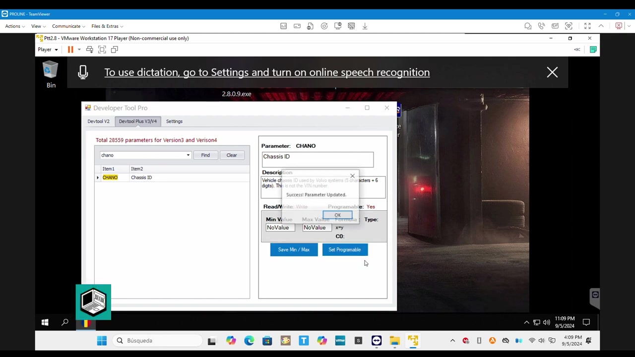Open the TeamViewer icon in host taskbar
This screenshot has width=635, height=357.
click(x=377, y=341)
